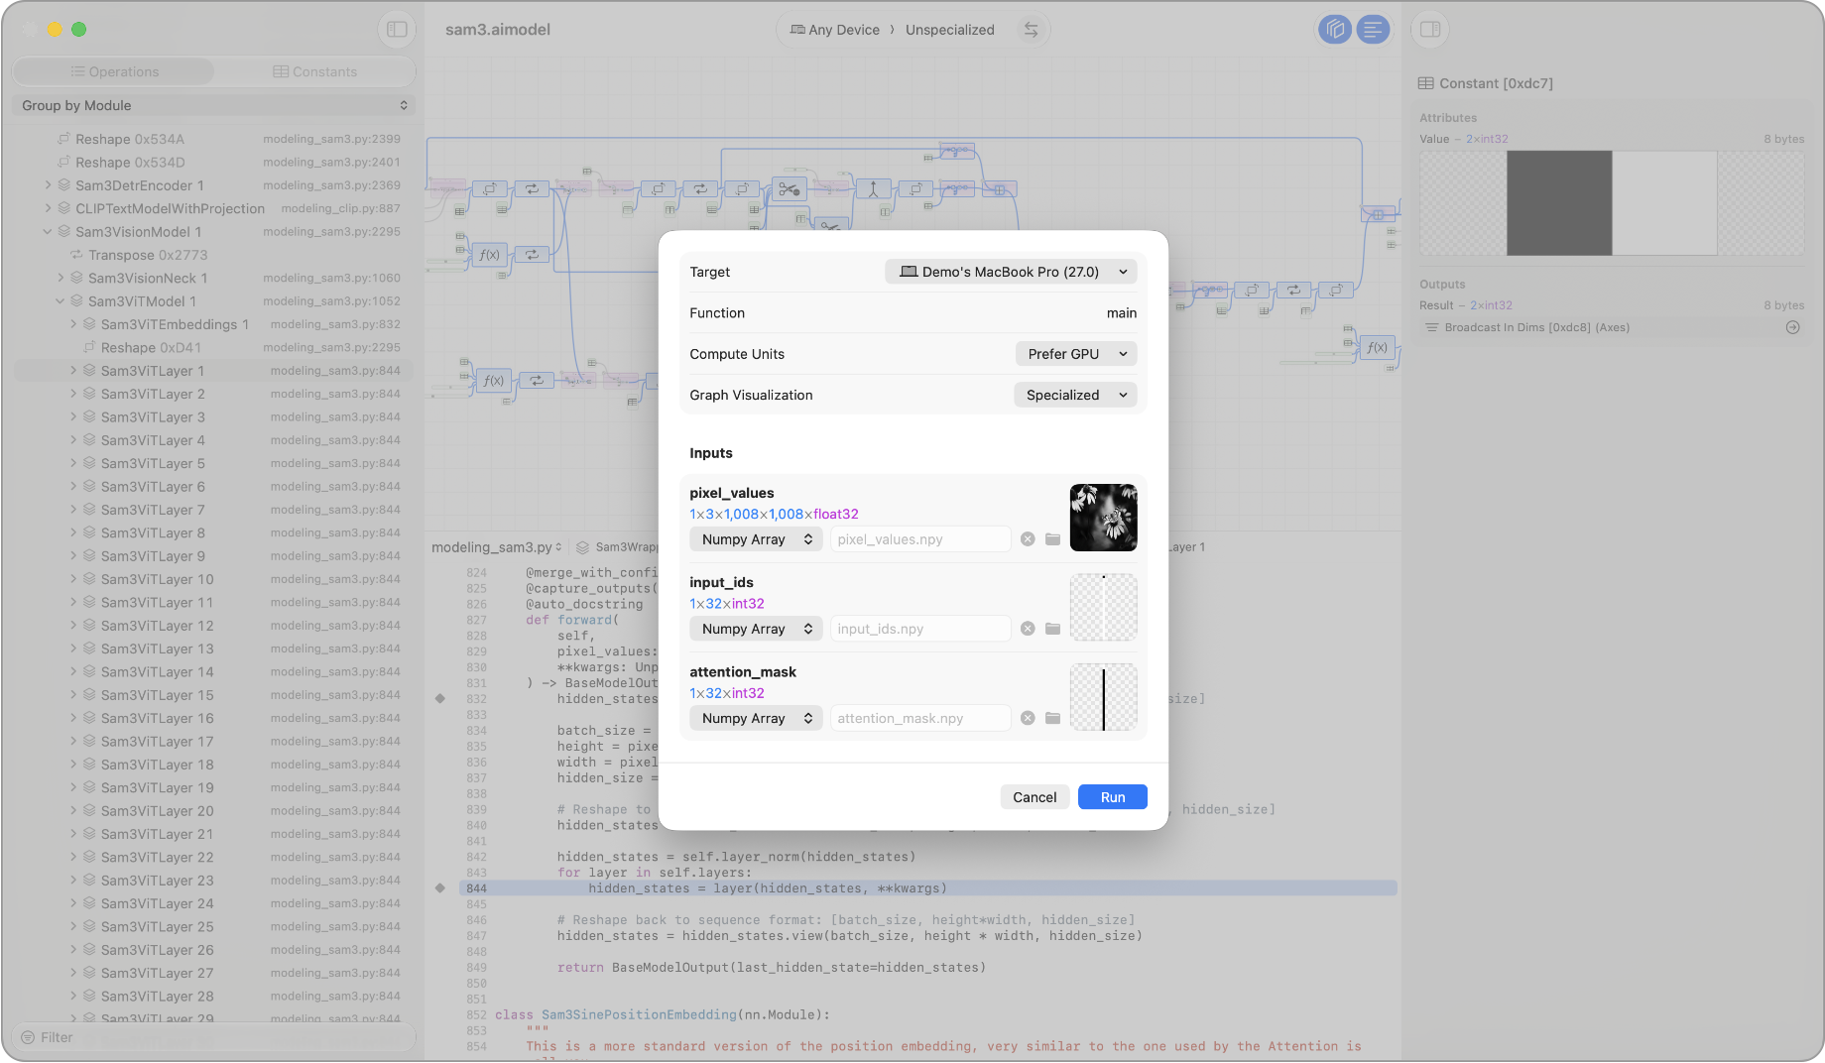This screenshot has width=1825, height=1063.
Task: Click the Constant table icon in inspector
Action: point(1426,83)
